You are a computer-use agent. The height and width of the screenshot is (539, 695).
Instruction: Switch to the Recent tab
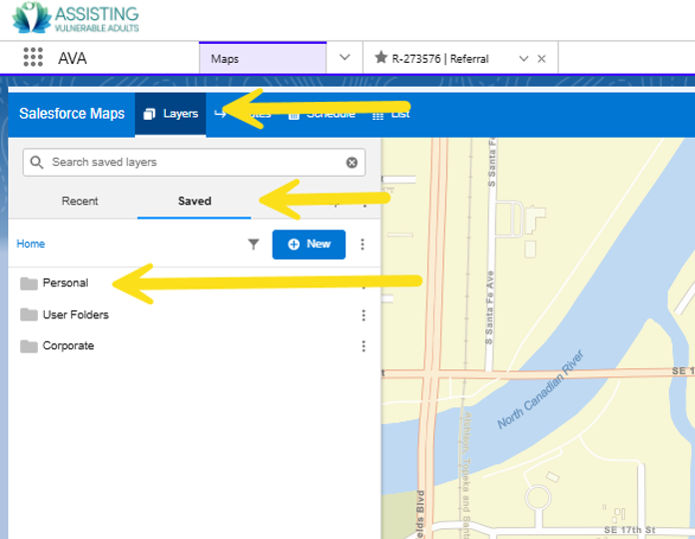(80, 201)
